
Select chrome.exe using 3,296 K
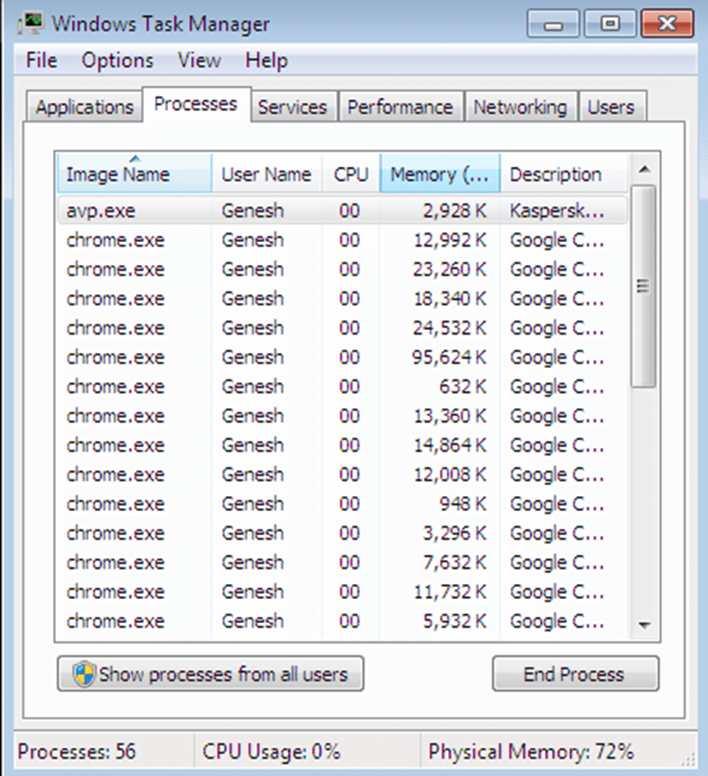pyautogui.click(x=342, y=533)
